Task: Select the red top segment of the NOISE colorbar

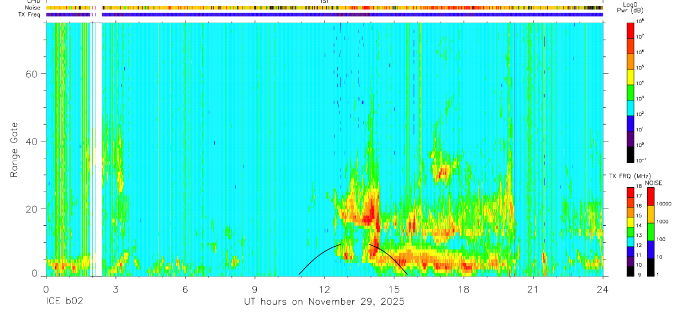Action: (x=650, y=196)
